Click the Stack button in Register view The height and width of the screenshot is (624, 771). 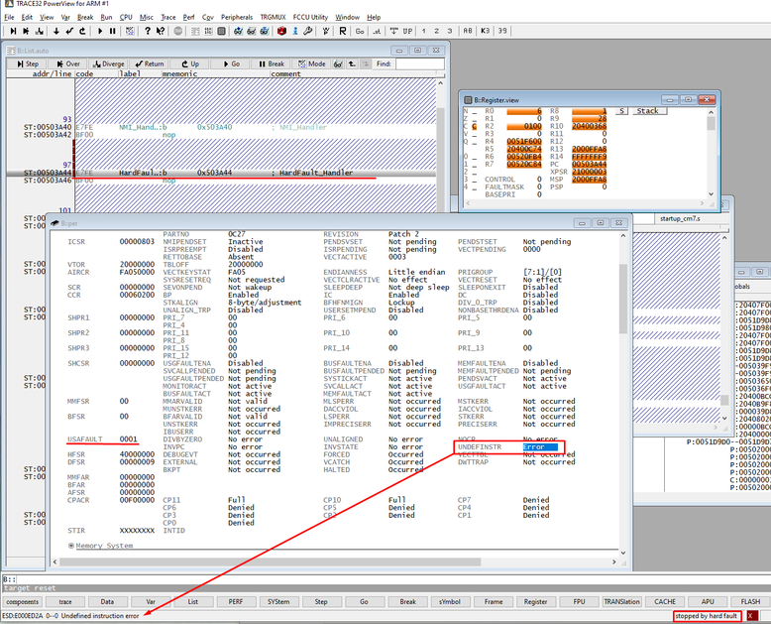[x=648, y=111]
